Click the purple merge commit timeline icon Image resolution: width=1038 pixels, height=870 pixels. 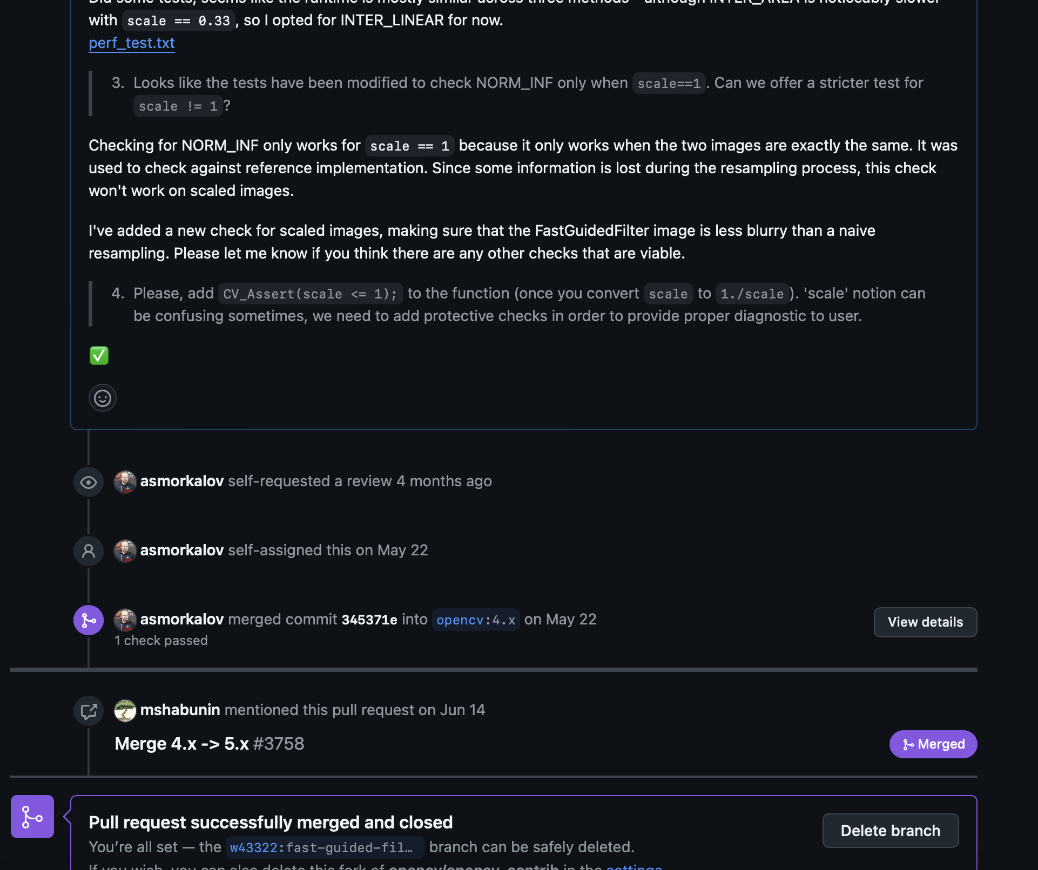pos(88,620)
